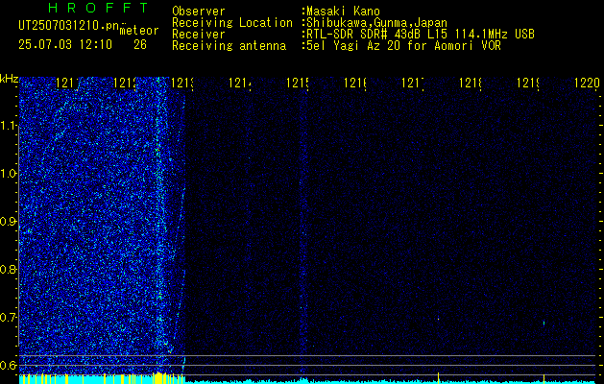Image resolution: width=604 pixels, height=384 pixels.
Task: Click the 1.1 kHz axis value
Action: (9, 126)
